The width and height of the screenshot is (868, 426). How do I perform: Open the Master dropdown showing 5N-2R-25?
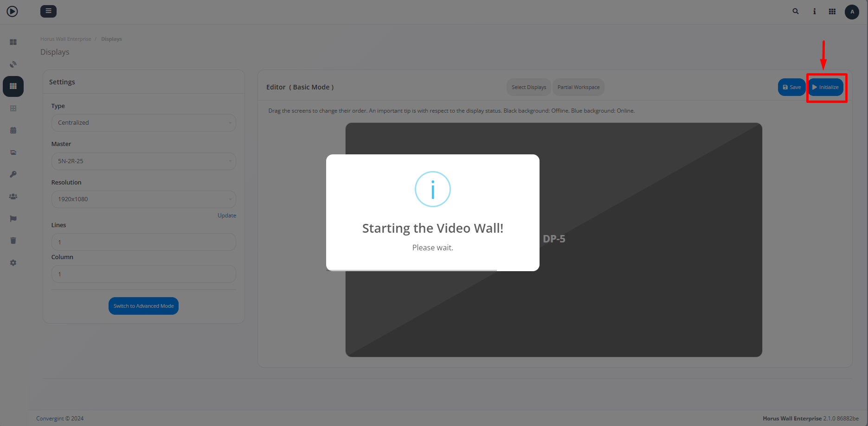[143, 161]
